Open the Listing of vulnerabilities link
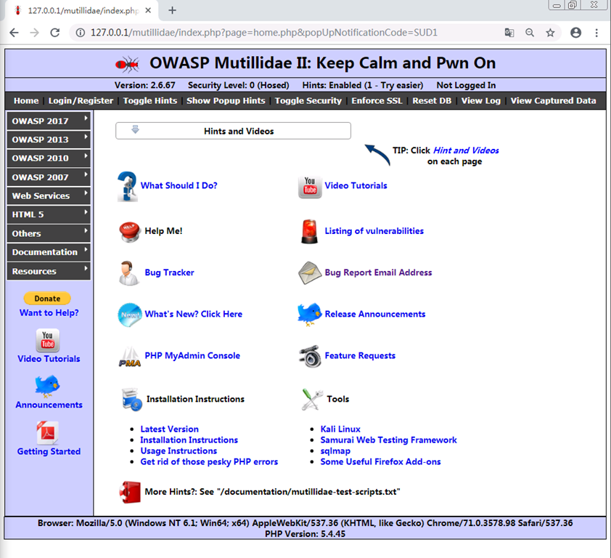Screen dimensions: 611x558 click(x=374, y=231)
